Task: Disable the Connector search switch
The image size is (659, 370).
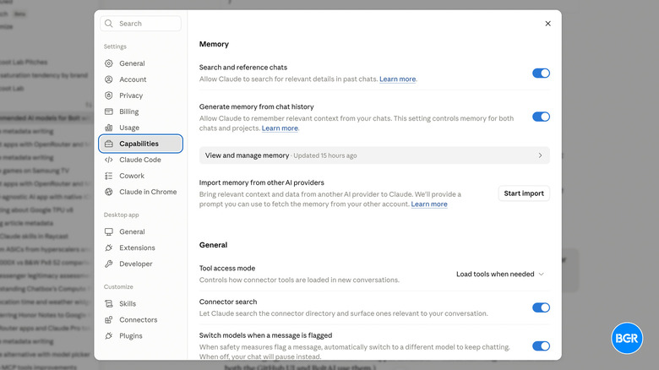Action: (541, 307)
